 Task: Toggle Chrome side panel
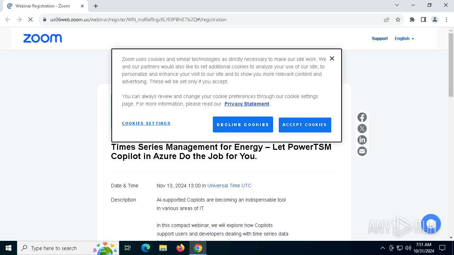[x=423, y=19]
